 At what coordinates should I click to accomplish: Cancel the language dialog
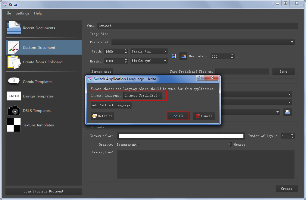point(204,116)
